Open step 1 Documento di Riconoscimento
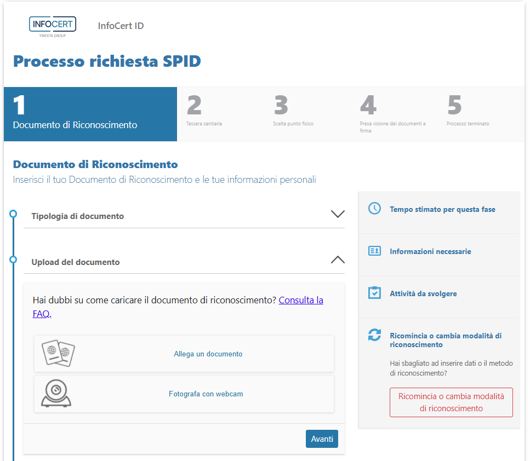The width and height of the screenshot is (530, 461). pyautogui.click(x=90, y=114)
